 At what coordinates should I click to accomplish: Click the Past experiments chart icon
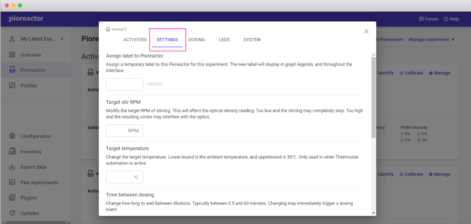tap(12, 183)
